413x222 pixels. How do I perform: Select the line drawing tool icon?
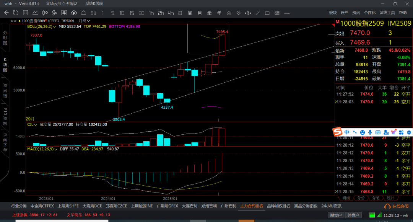(x=257, y=13)
